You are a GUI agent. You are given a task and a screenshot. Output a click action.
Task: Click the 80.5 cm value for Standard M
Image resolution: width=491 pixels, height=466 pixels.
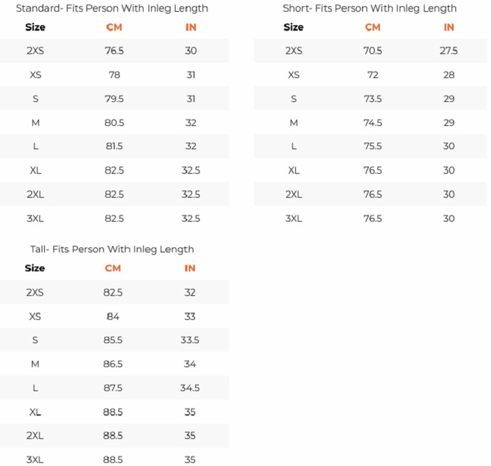(114, 123)
